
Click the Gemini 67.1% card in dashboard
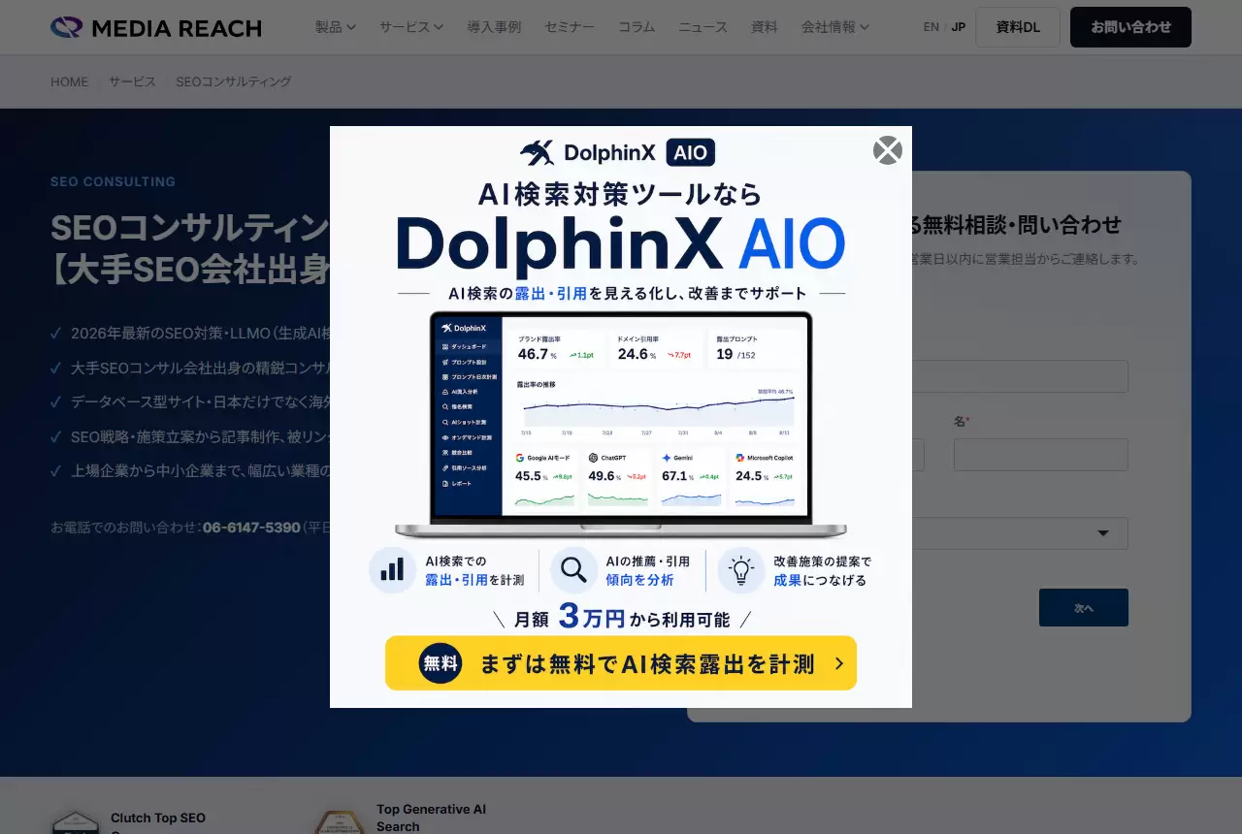pos(690,478)
